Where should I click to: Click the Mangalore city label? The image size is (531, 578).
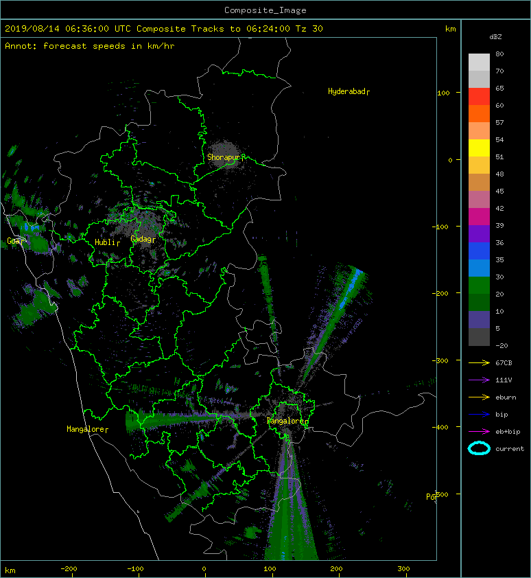coord(87,430)
